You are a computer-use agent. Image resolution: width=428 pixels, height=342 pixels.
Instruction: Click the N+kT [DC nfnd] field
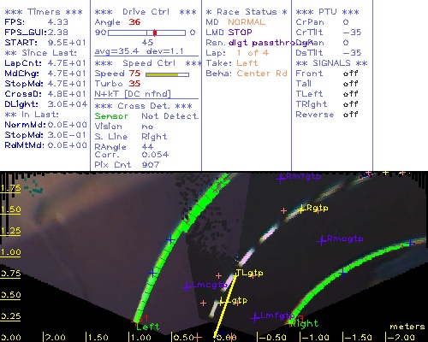click(x=133, y=94)
